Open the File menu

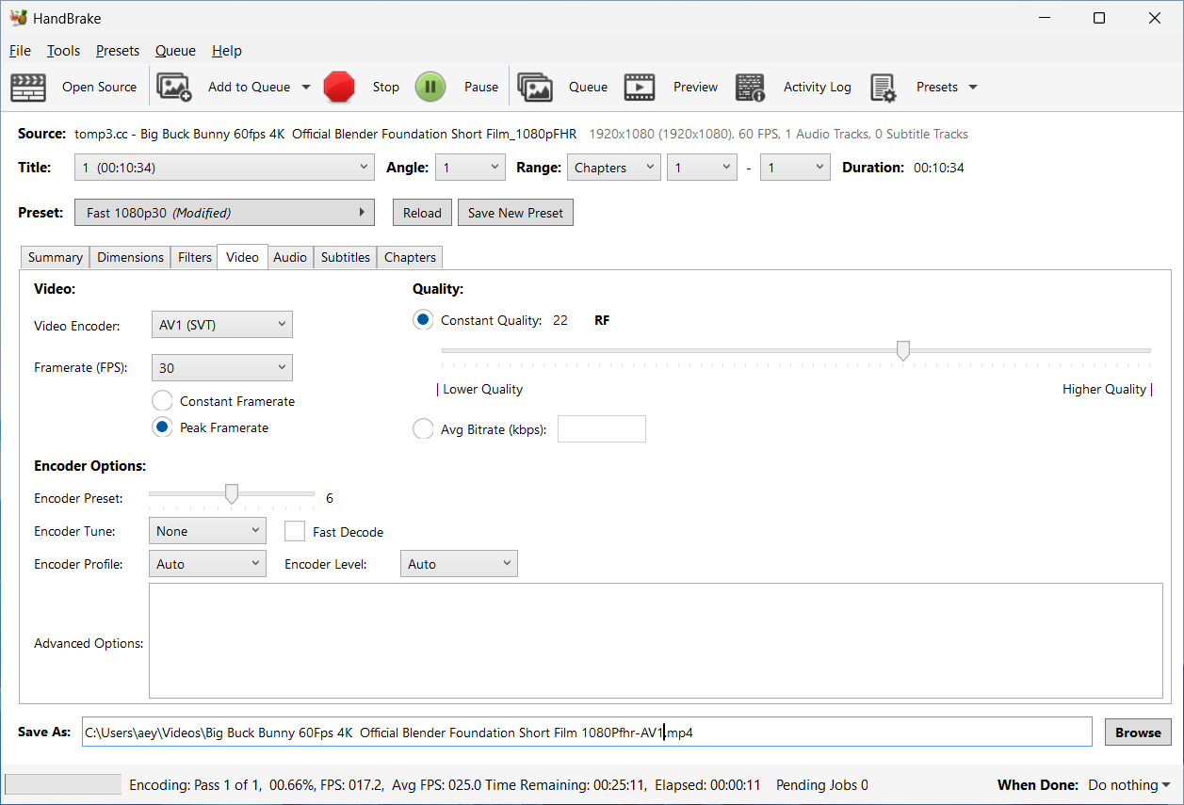point(20,51)
